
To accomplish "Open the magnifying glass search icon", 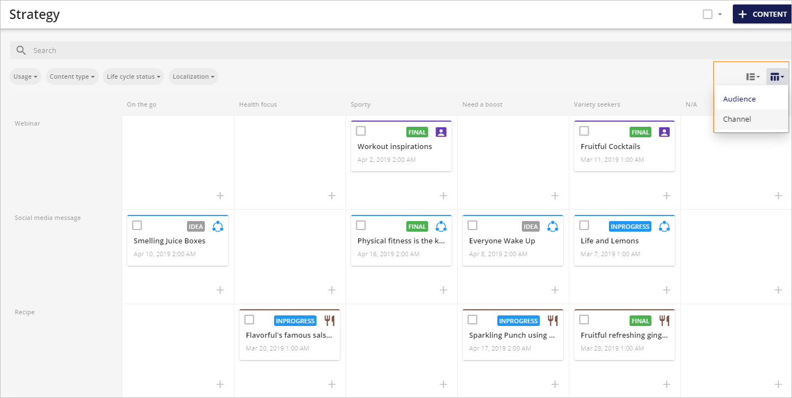I will coord(21,50).
